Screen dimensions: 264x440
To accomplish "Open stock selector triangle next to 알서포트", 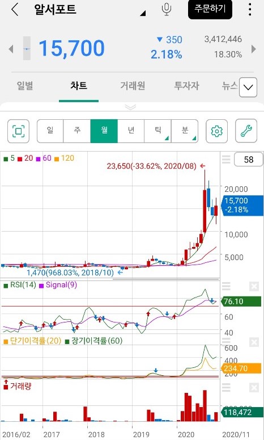I will (x=143, y=13).
